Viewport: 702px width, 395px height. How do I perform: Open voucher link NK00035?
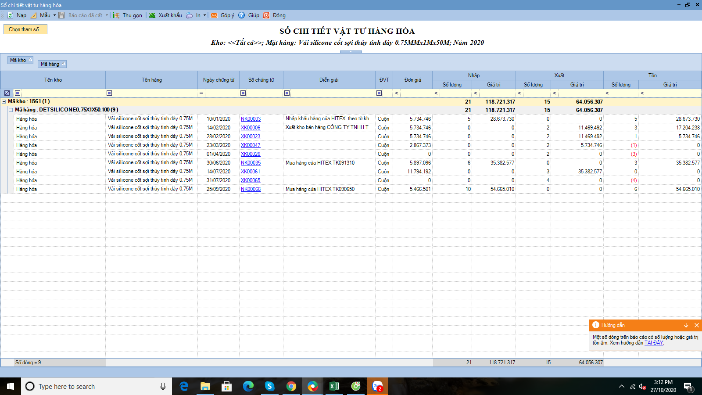coord(251,163)
